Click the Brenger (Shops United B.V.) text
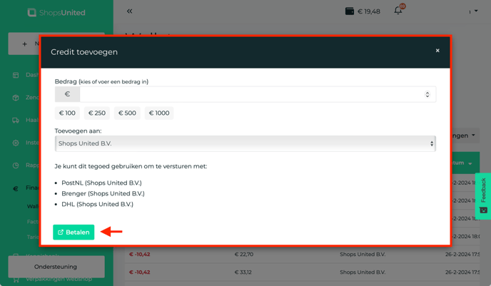 tap(103, 193)
